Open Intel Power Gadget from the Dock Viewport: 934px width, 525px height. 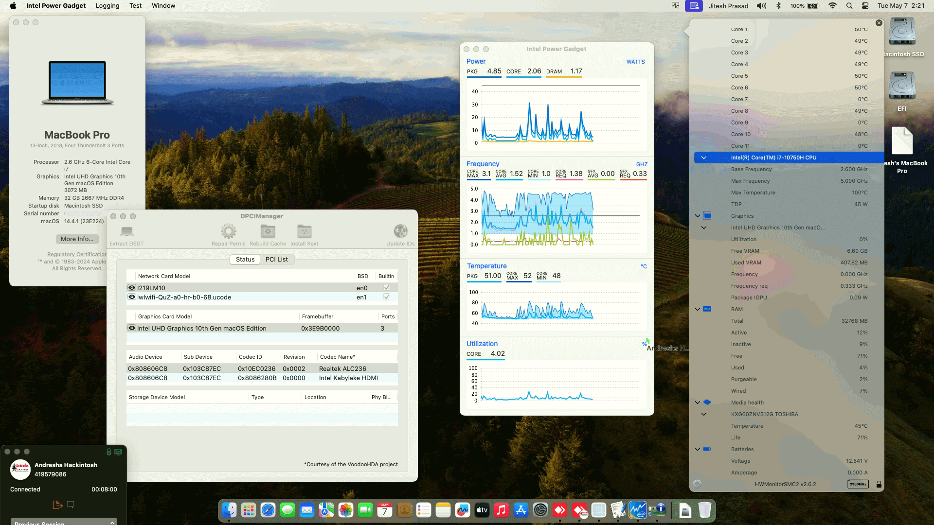(x=638, y=510)
